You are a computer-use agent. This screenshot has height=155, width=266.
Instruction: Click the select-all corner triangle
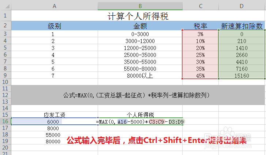(x=7, y=7)
